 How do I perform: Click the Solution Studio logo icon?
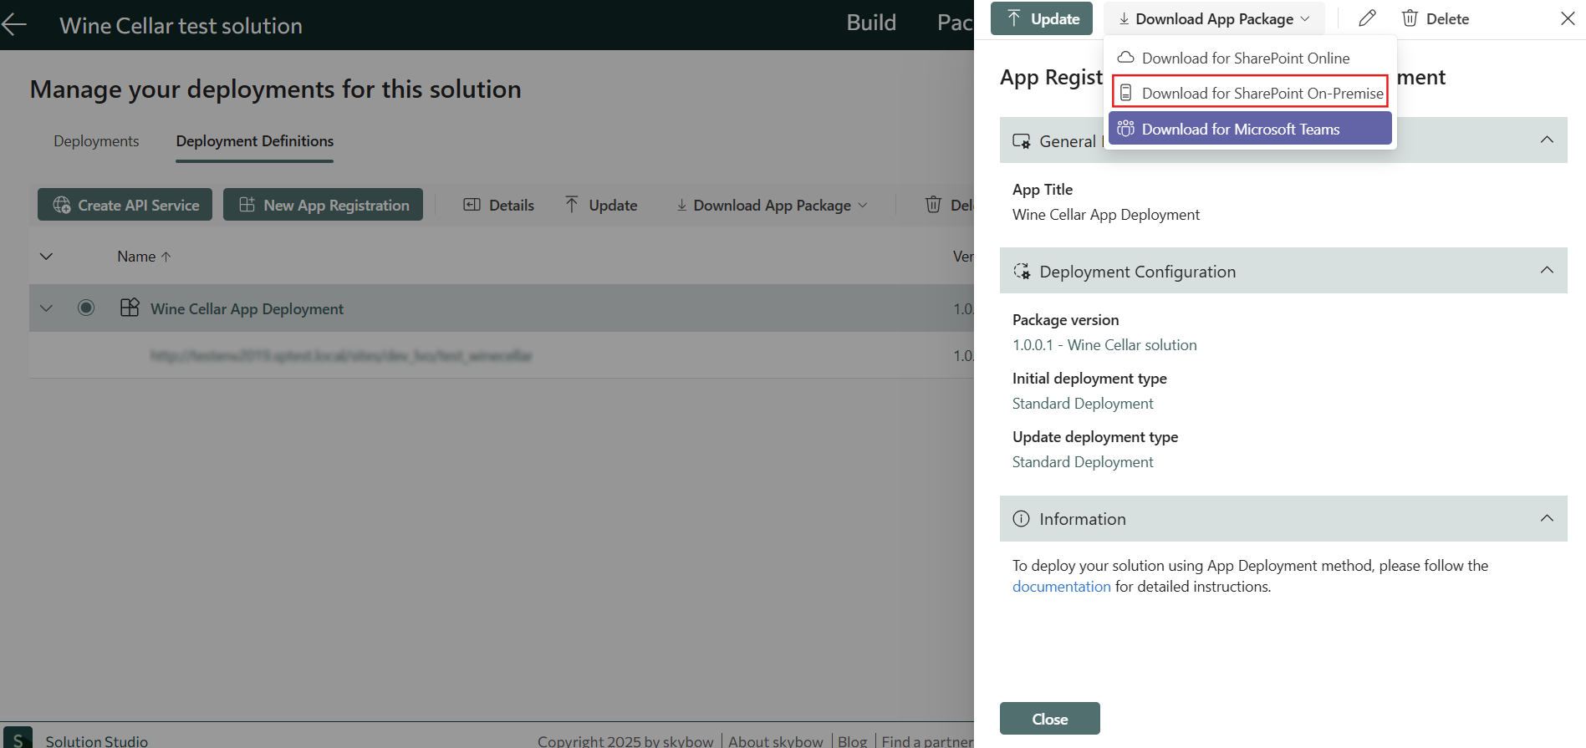[18, 739]
